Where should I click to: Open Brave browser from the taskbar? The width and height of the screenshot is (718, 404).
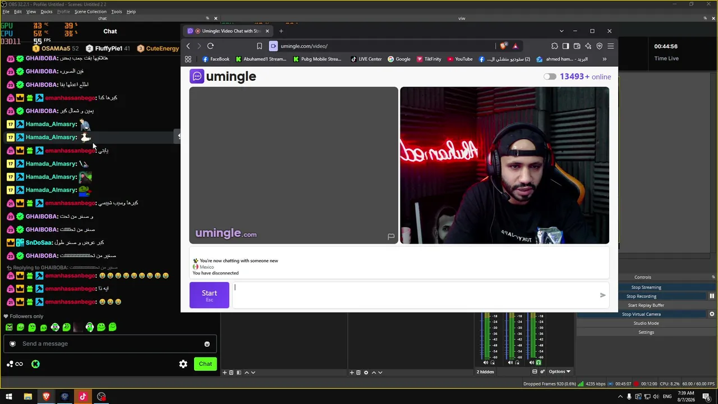[x=46, y=397]
